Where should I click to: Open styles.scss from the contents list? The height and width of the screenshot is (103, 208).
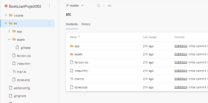(81, 87)
